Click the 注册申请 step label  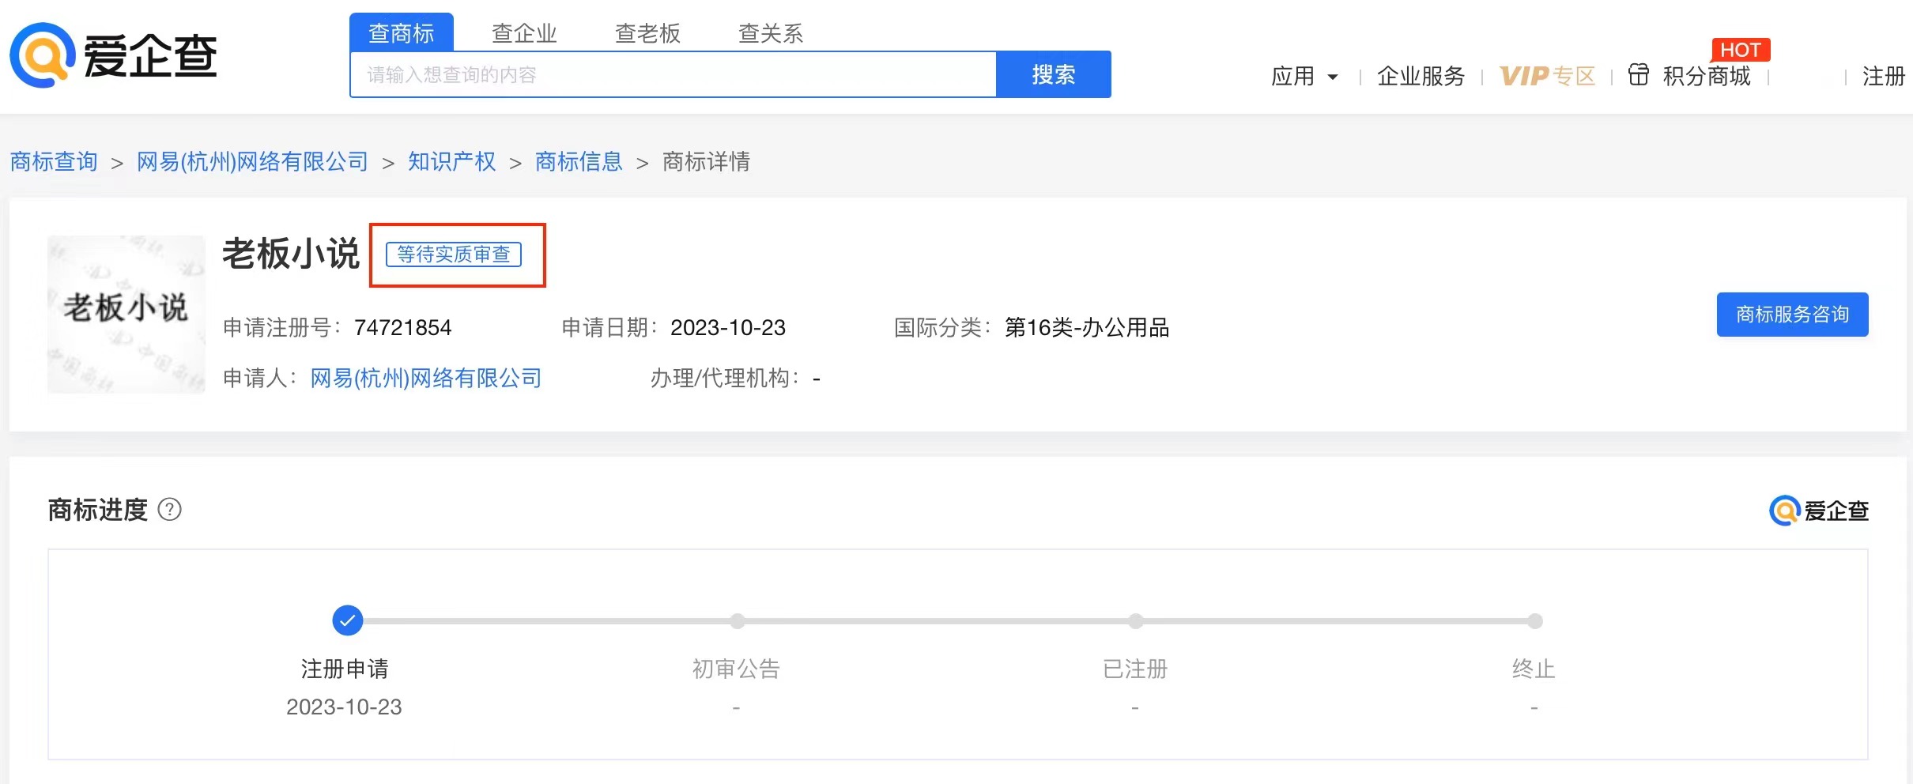(345, 669)
